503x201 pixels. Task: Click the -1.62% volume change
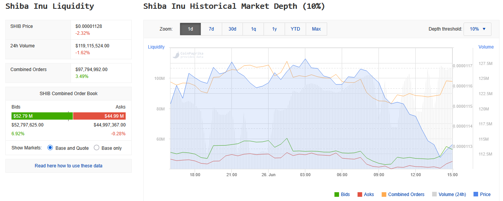(x=83, y=53)
